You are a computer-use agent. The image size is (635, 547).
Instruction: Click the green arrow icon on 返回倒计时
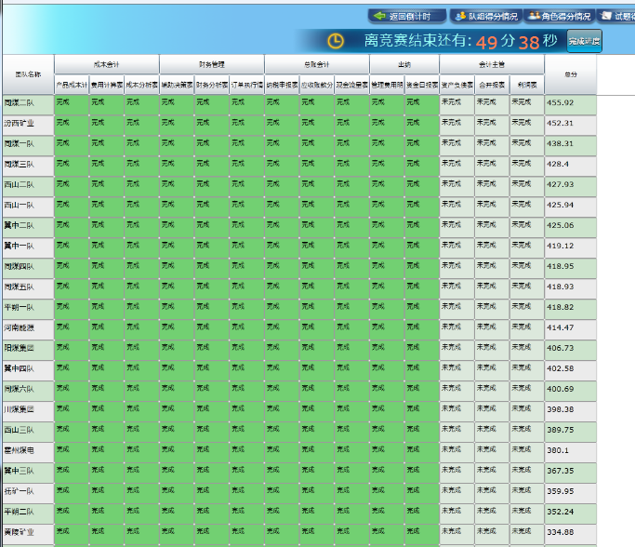pyautogui.click(x=379, y=16)
